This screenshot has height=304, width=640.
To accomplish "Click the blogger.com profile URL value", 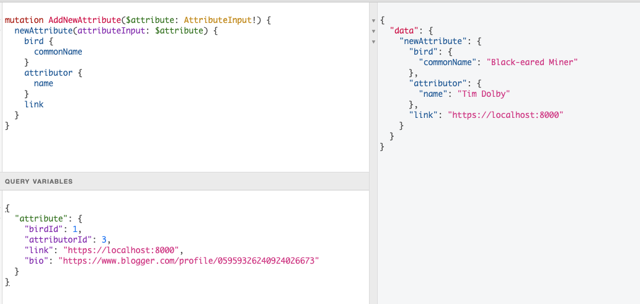I will 188,261.
